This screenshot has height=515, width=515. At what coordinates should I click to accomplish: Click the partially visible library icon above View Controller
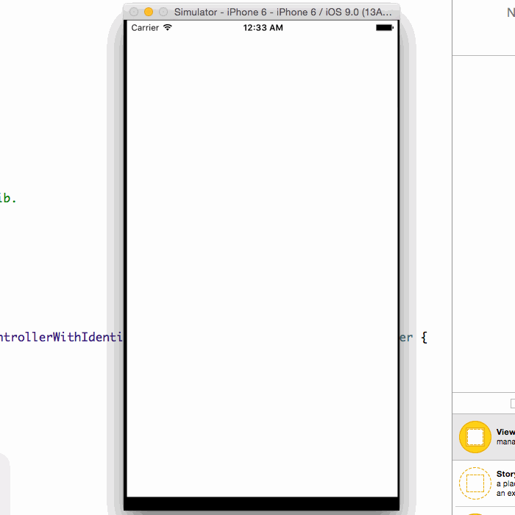click(512, 403)
